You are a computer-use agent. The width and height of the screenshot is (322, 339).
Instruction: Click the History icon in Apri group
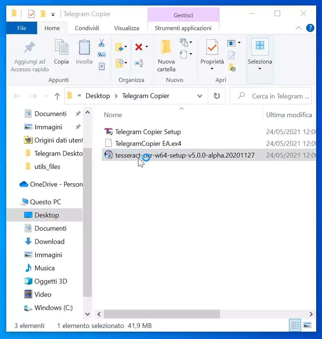tap(232, 67)
